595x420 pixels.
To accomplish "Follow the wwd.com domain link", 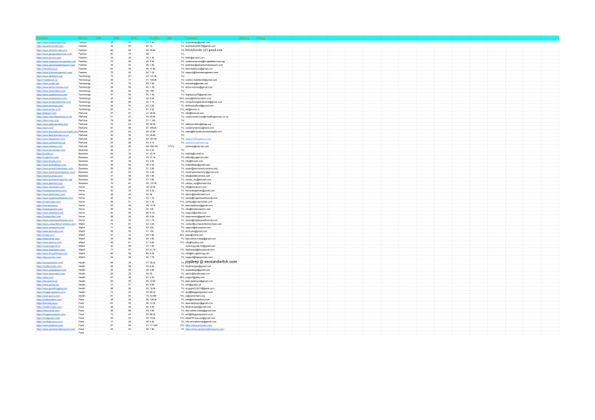I will (x=45, y=128).
